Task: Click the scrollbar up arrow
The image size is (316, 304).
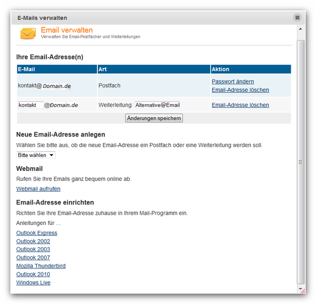Action: [x=300, y=29]
